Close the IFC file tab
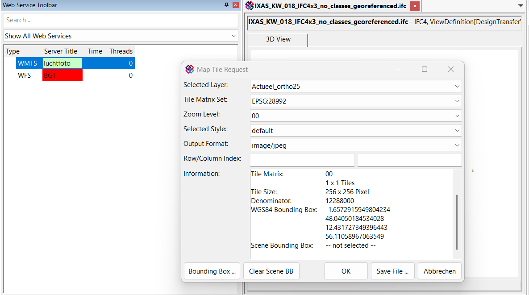The width and height of the screenshot is (529, 295). pos(415,6)
